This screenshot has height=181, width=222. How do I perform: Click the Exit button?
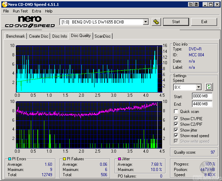(x=204, y=22)
